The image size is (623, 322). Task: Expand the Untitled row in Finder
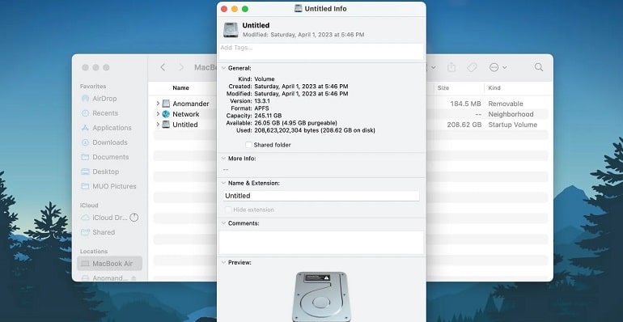[158, 125]
